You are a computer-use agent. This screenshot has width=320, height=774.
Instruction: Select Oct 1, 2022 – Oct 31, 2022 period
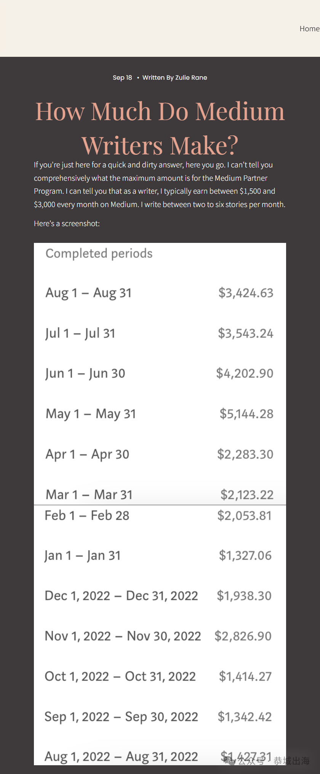pyautogui.click(x=120, y=676)
